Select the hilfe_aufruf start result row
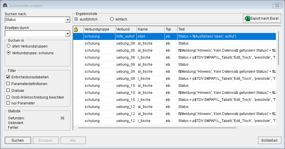285x149 pixels. [174, 36]
